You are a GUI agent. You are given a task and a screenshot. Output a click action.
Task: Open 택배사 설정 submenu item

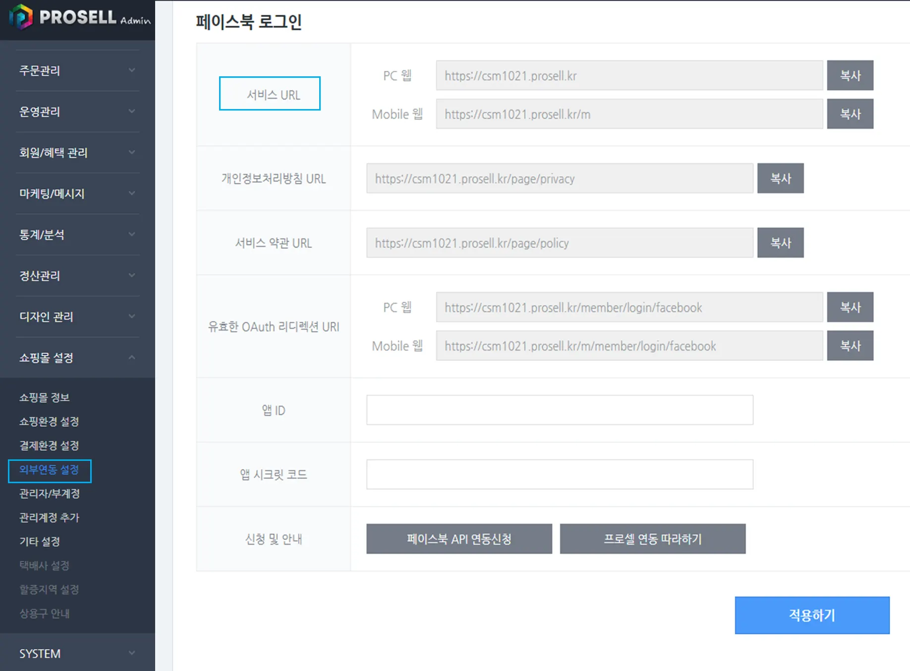tap(44, 565)
